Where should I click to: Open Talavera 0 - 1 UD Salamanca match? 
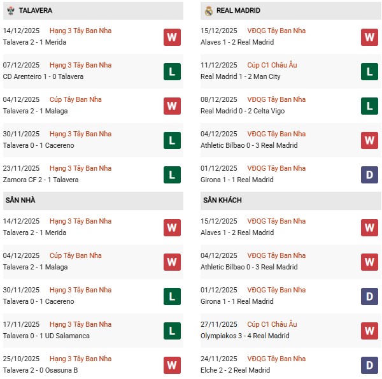pyautogui.click(x=47, y=336)
